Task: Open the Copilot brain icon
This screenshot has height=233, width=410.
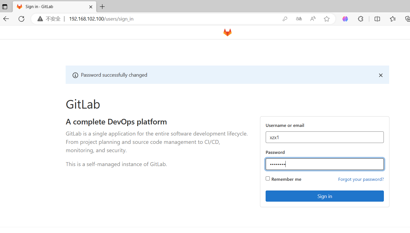Action: pos(345,19)
